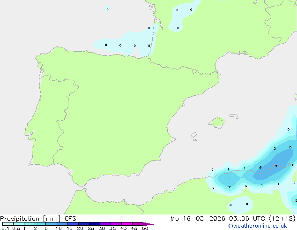Click the legend label '10'
This screenshot has height=230, width=297.
59,228
